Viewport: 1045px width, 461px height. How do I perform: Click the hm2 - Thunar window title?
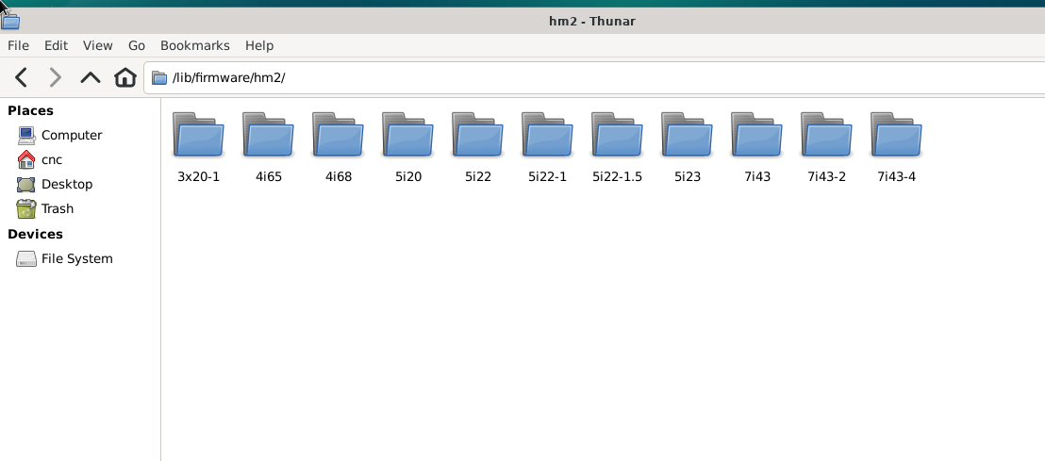(x=591, y=22)
